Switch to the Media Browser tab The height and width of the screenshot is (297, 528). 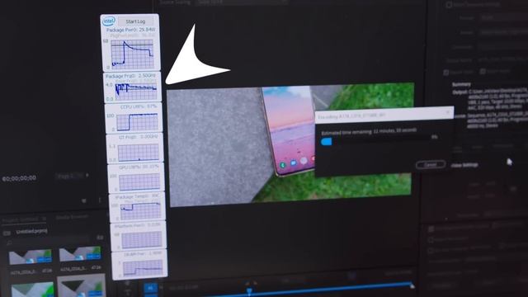point(72,217)
